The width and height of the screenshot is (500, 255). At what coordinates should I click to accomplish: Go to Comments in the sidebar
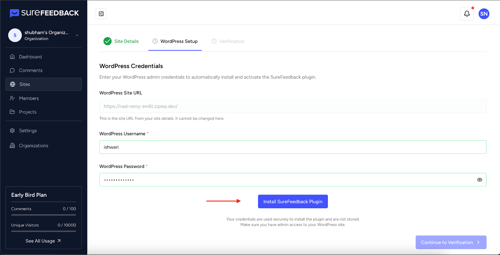point(31,71)
